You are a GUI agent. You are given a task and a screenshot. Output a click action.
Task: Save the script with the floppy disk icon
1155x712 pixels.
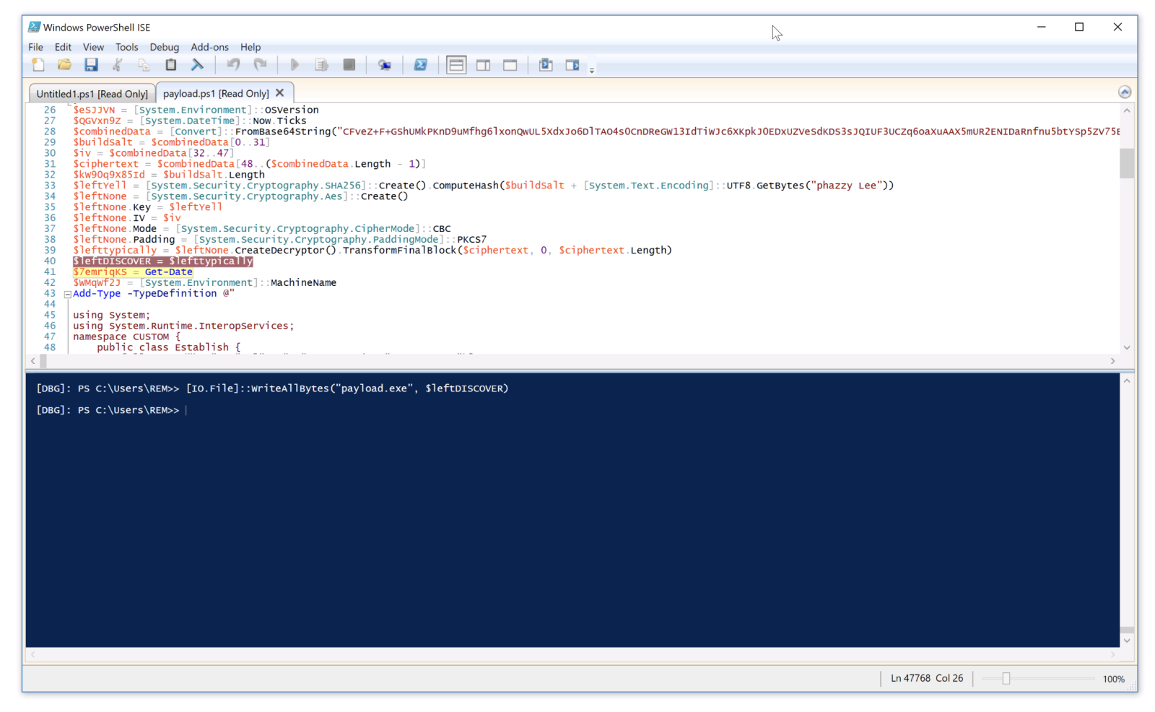[91, 65]
